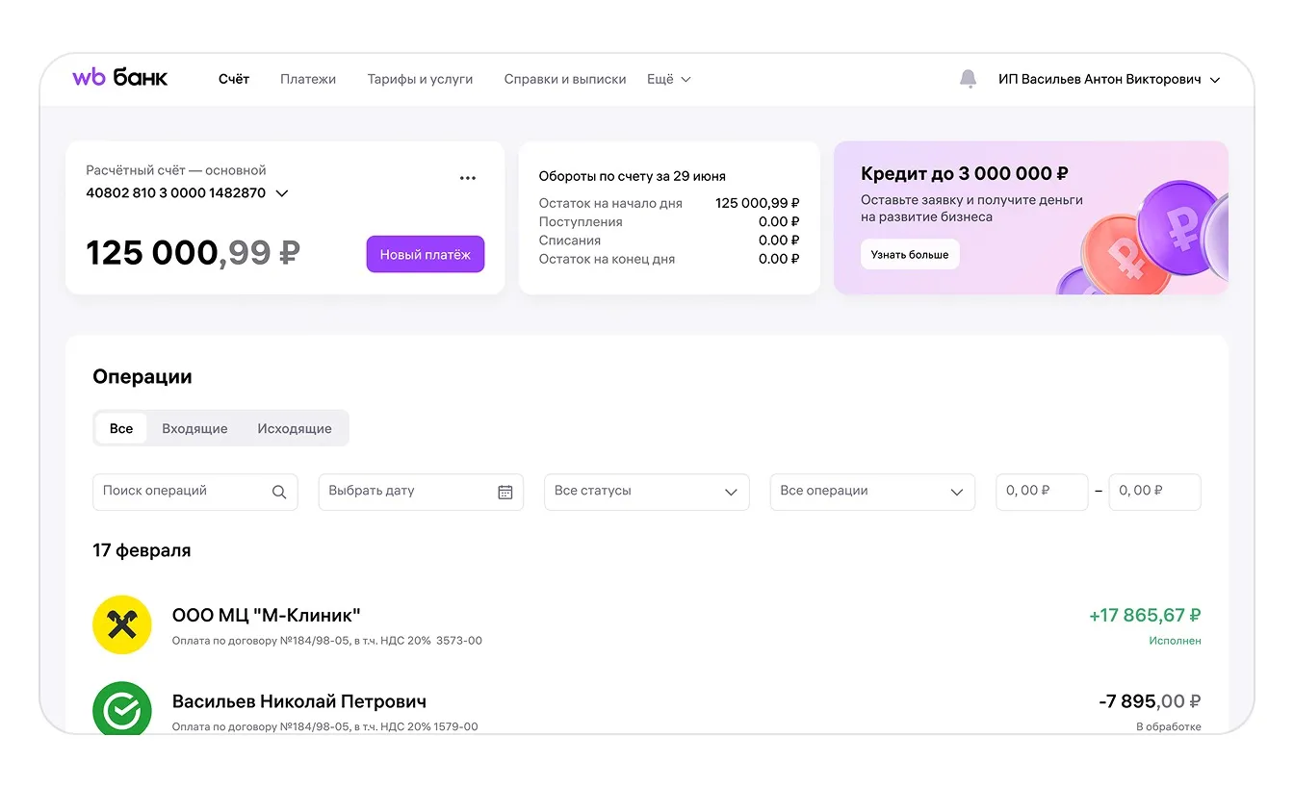
Task: Click the WB Bank logo
Action: pyautogui.click(x=119, y=78)
